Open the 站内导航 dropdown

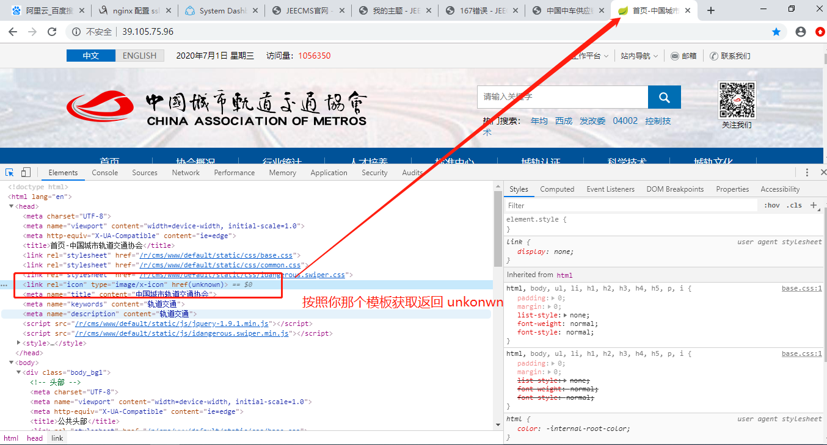[639, 56]
